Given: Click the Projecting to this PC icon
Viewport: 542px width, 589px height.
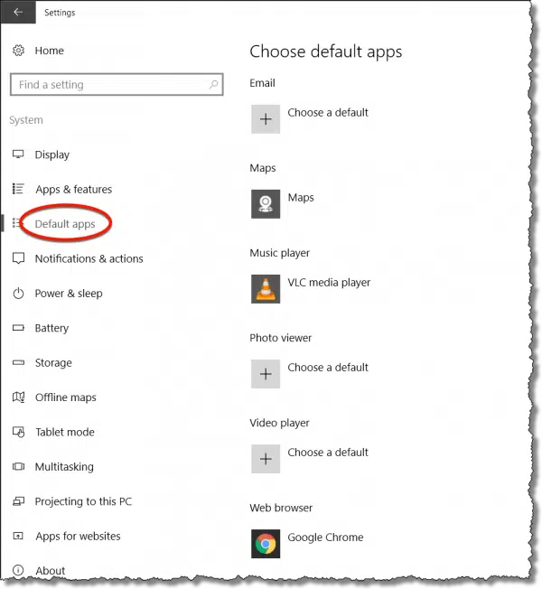Looking at the screenshot, I should click(x=18, y=501).
